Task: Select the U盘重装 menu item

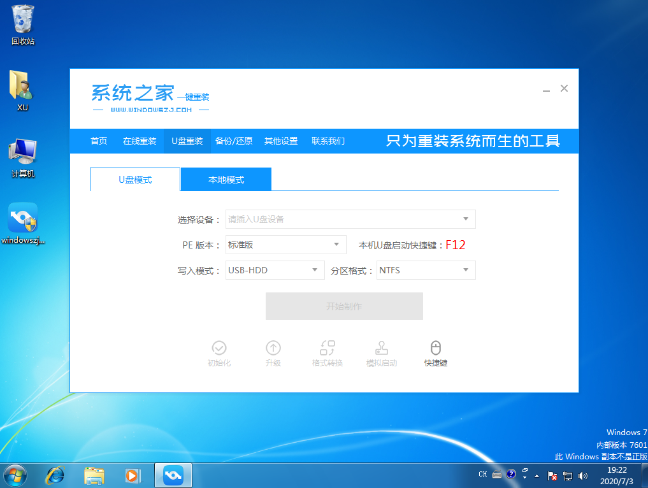Action: (x=187, y=141)
